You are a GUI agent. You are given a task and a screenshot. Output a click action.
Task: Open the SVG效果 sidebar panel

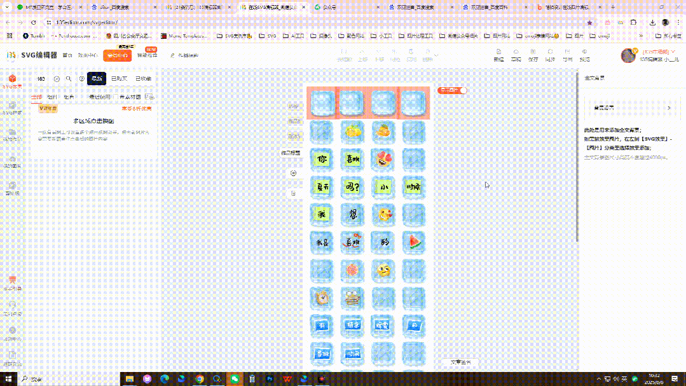(12, 81)
